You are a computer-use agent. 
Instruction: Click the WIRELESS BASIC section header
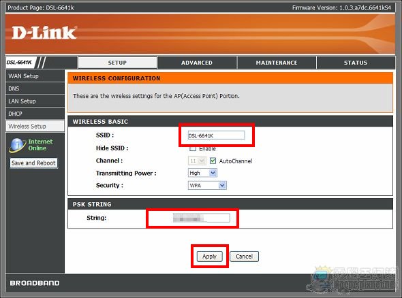pyautogui.click(x=100, y=122)
